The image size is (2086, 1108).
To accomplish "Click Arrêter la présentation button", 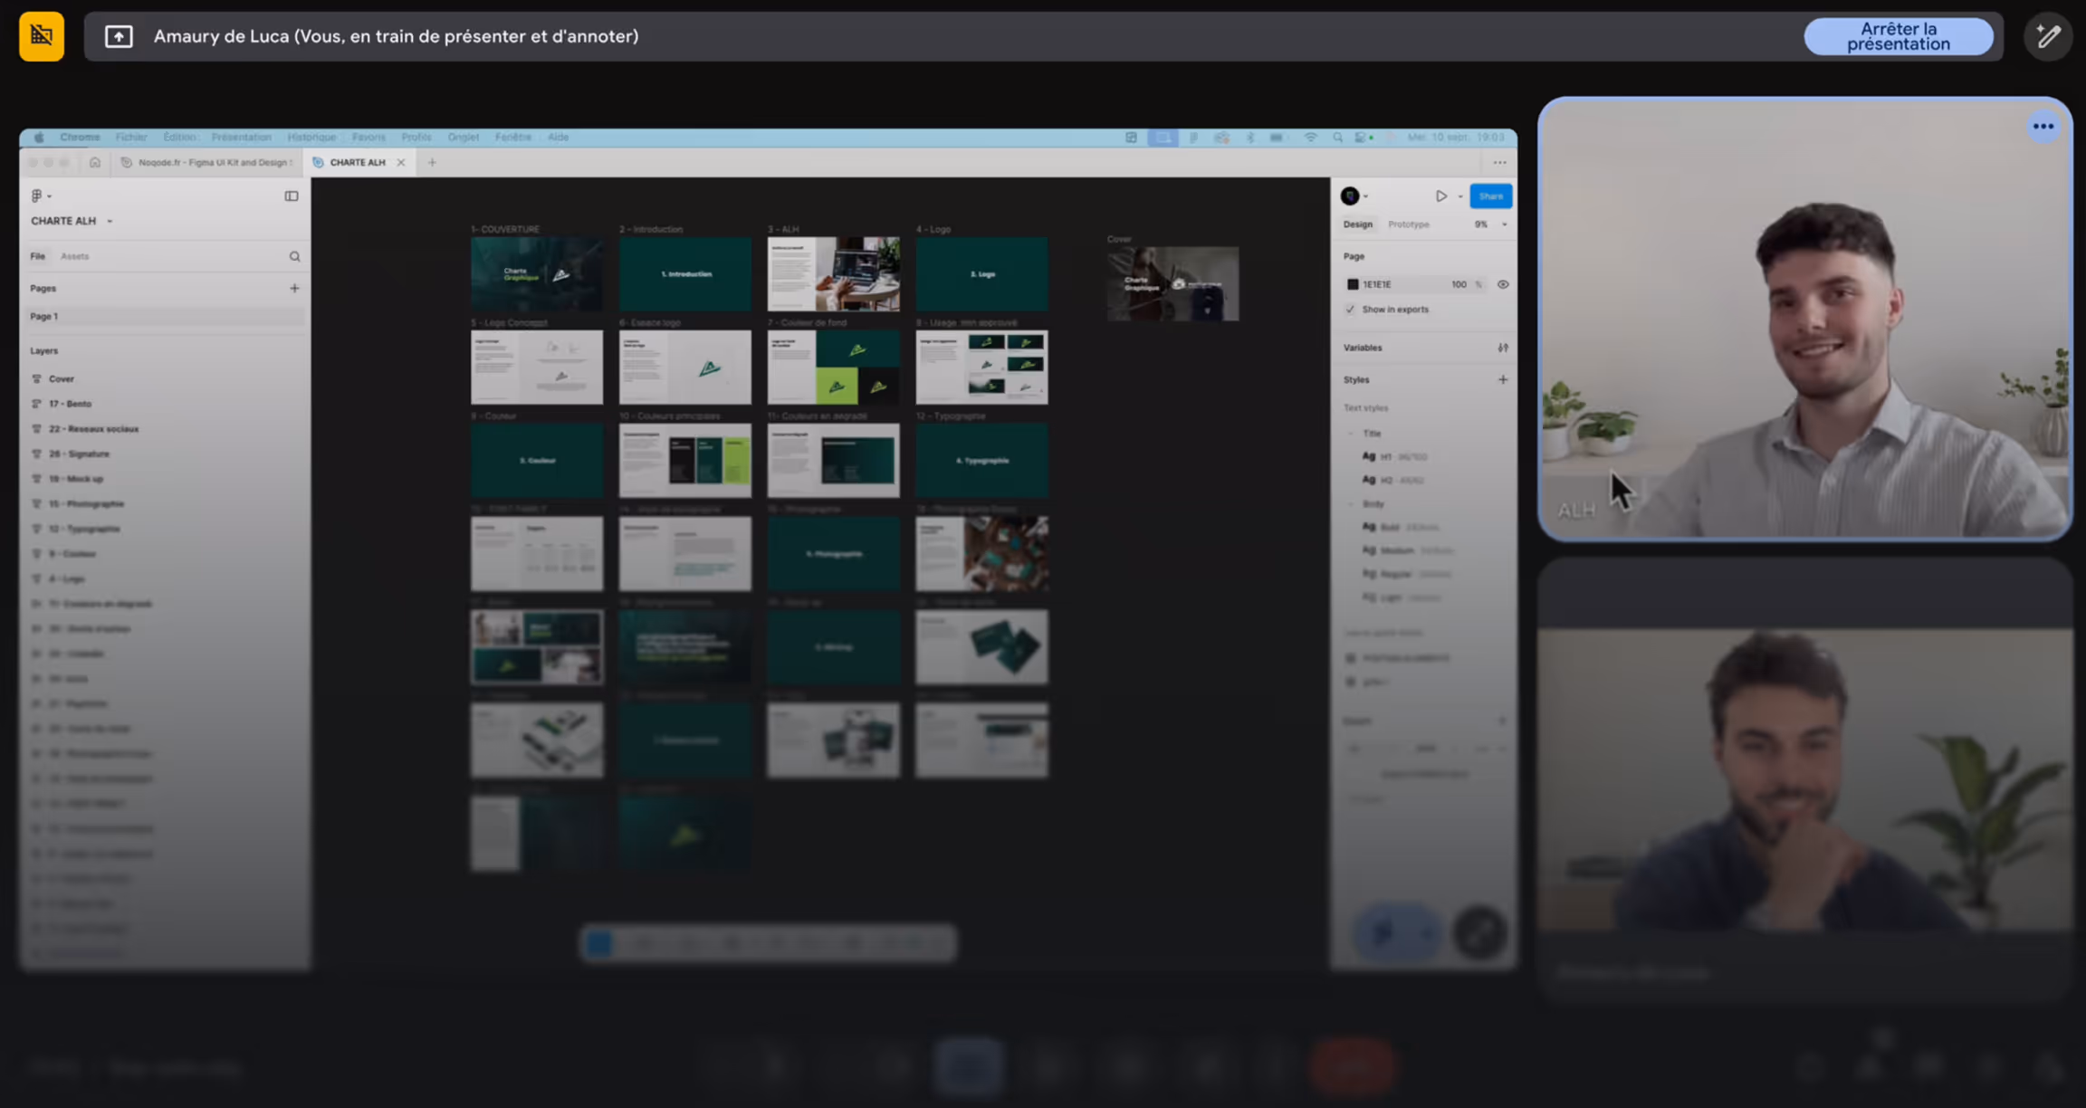I will [1898, 36].
